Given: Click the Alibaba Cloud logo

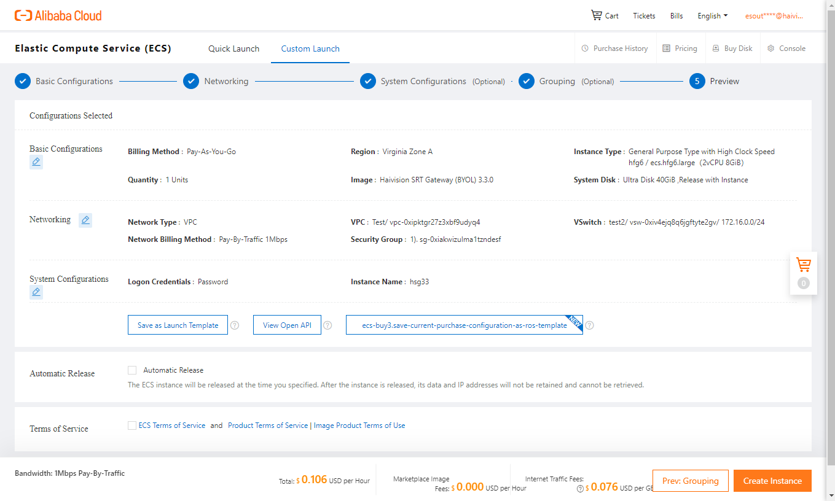Looking at the screenshot, I should click(58, 15).
